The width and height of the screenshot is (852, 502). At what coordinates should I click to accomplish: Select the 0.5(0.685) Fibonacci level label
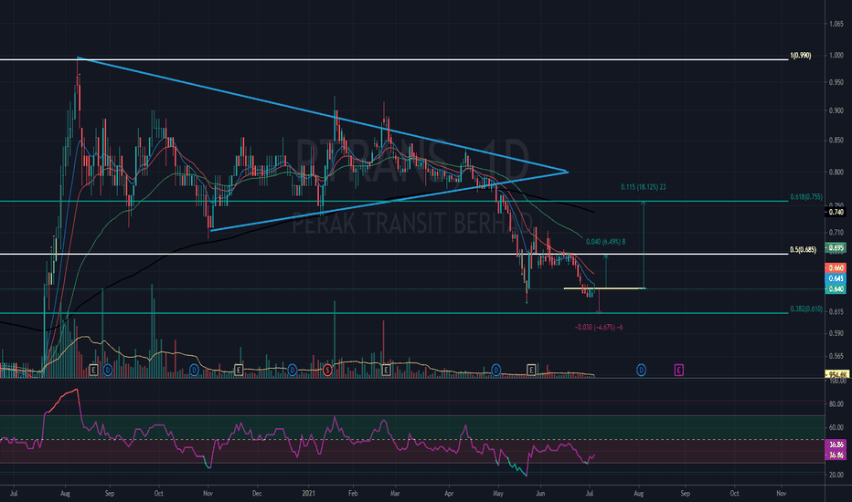pos(804,250)
